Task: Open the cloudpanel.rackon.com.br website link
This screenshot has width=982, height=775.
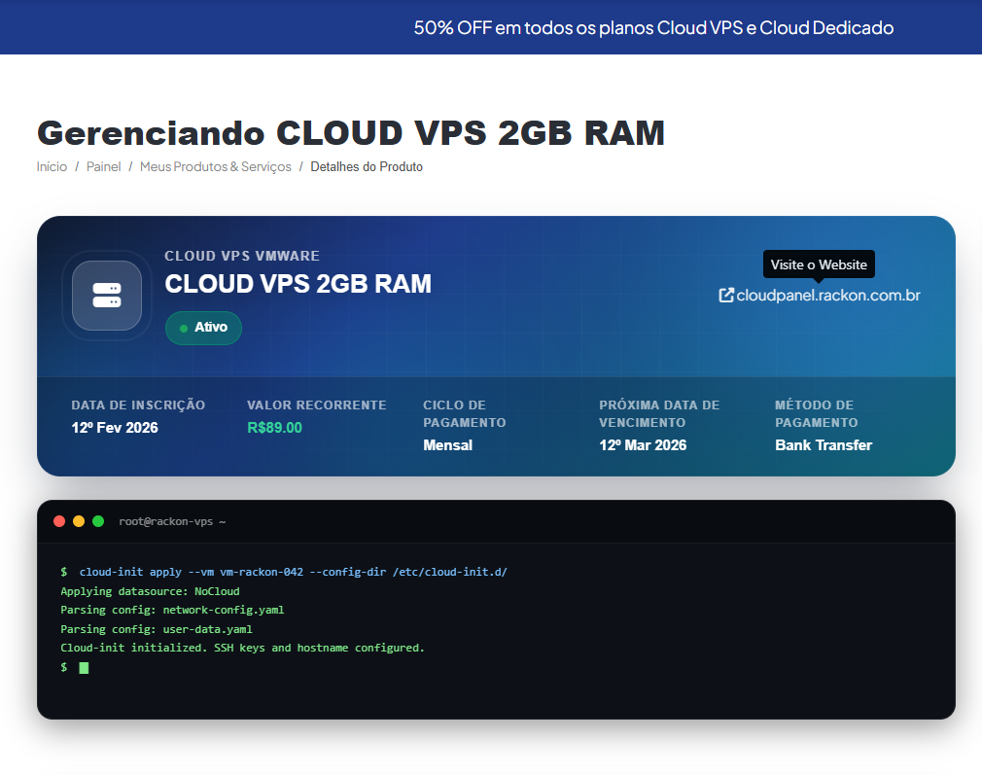Action: pos(827,295)
